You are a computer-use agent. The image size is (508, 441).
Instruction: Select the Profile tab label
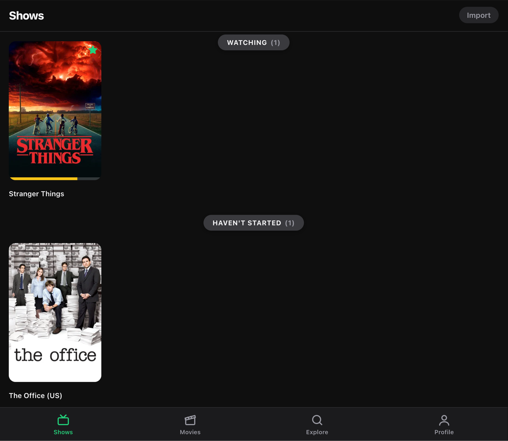(x=444, y=432)
